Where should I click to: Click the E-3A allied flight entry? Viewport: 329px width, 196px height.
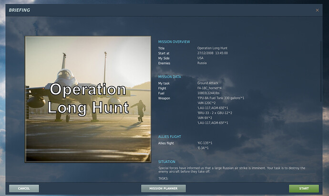click(204, 148)
